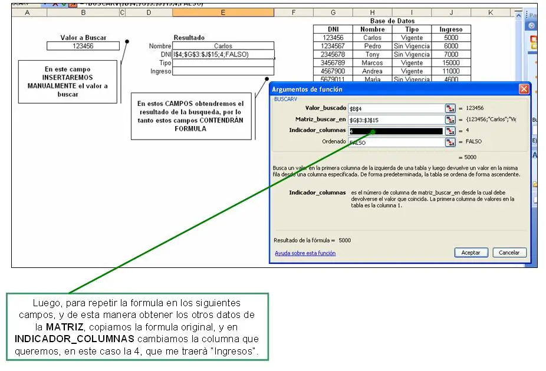The width and height of the screenshot is (546, 371).
Task: Click the Aceptar button
Action: (471, 253)
